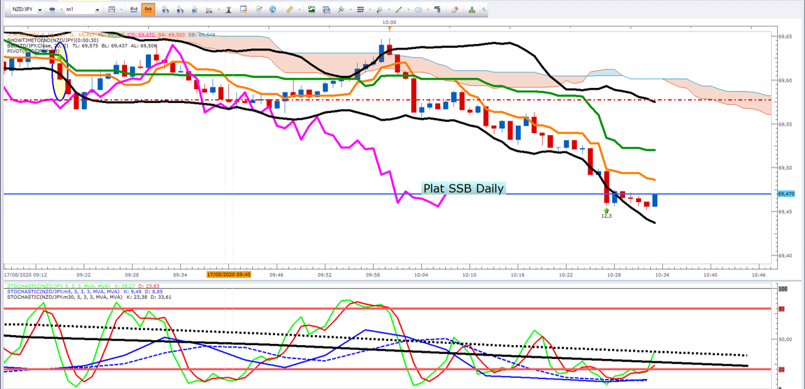The width and height of the screenshot is (805, 389).
Task: Click the zoom in magnifier icon
Action: click(x=165, y=10)
